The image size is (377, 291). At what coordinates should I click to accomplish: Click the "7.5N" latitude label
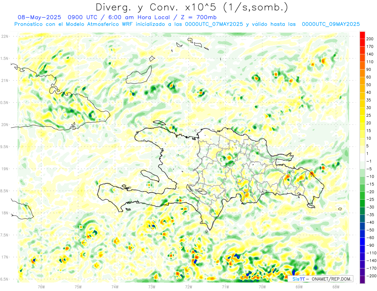5,235
